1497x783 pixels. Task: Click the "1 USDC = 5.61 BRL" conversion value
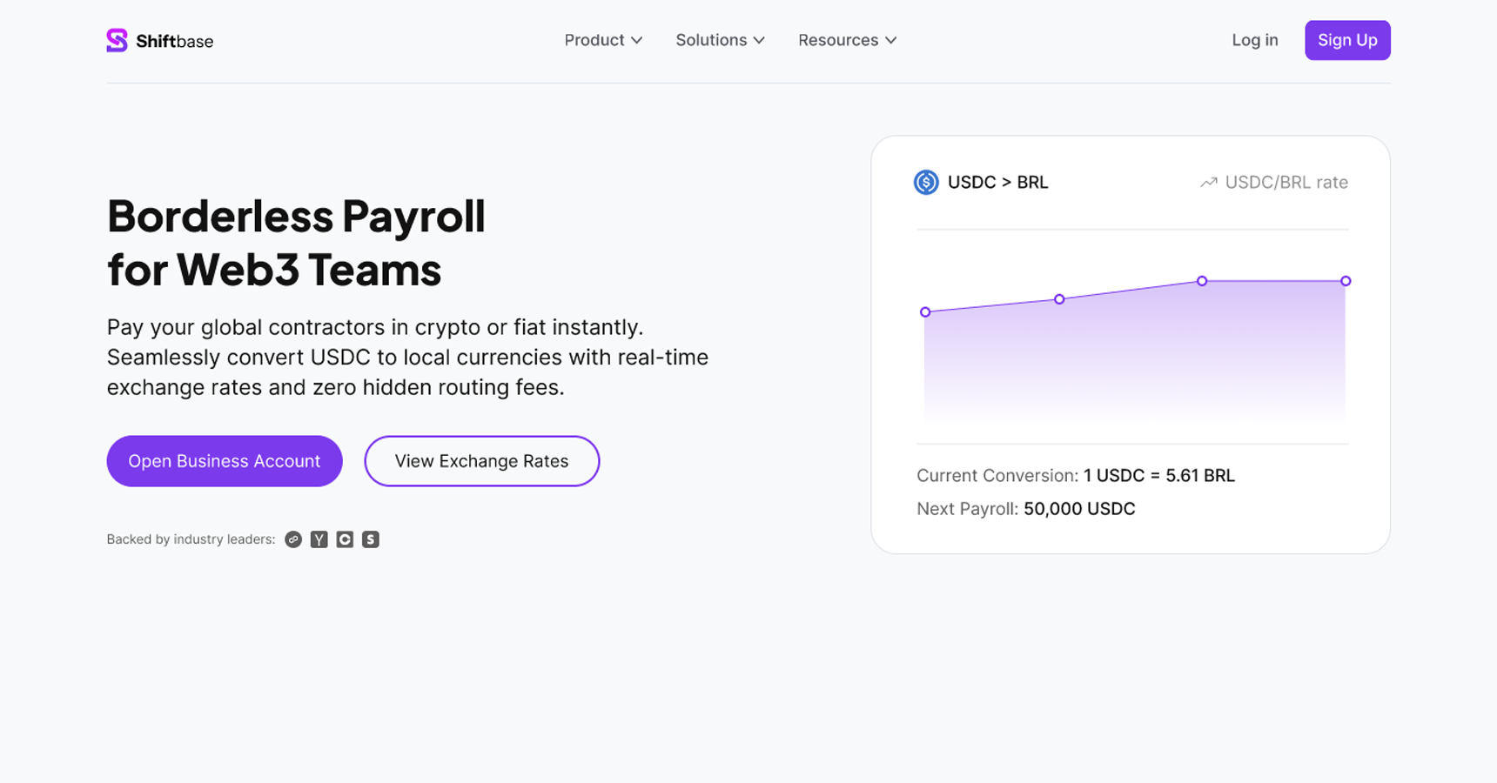click(x=1159, y=476)
